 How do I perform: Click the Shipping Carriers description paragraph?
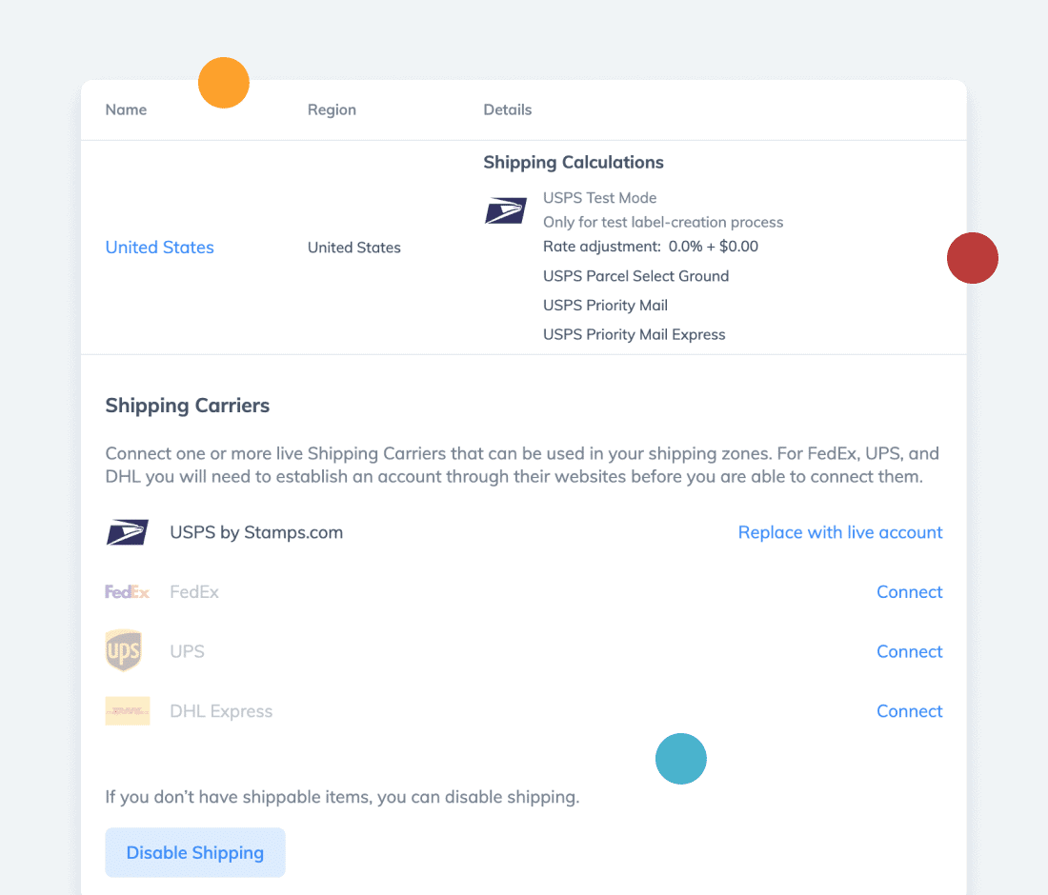click(x=522, y=465)
